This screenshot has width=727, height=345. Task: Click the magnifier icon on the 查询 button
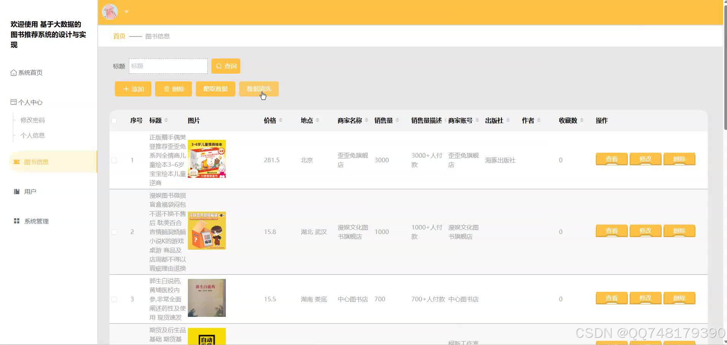[219, 66]
